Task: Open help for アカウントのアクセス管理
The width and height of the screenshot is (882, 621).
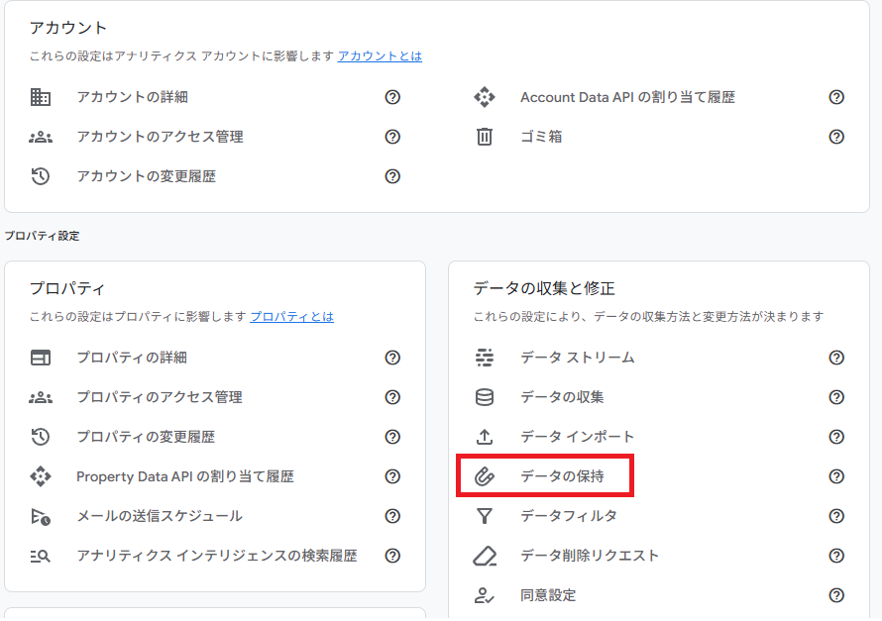Action: 392,137
